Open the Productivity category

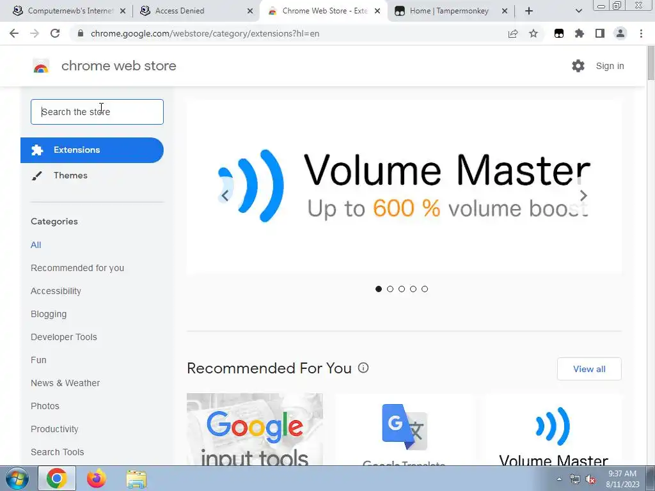[x=55, y=429]
